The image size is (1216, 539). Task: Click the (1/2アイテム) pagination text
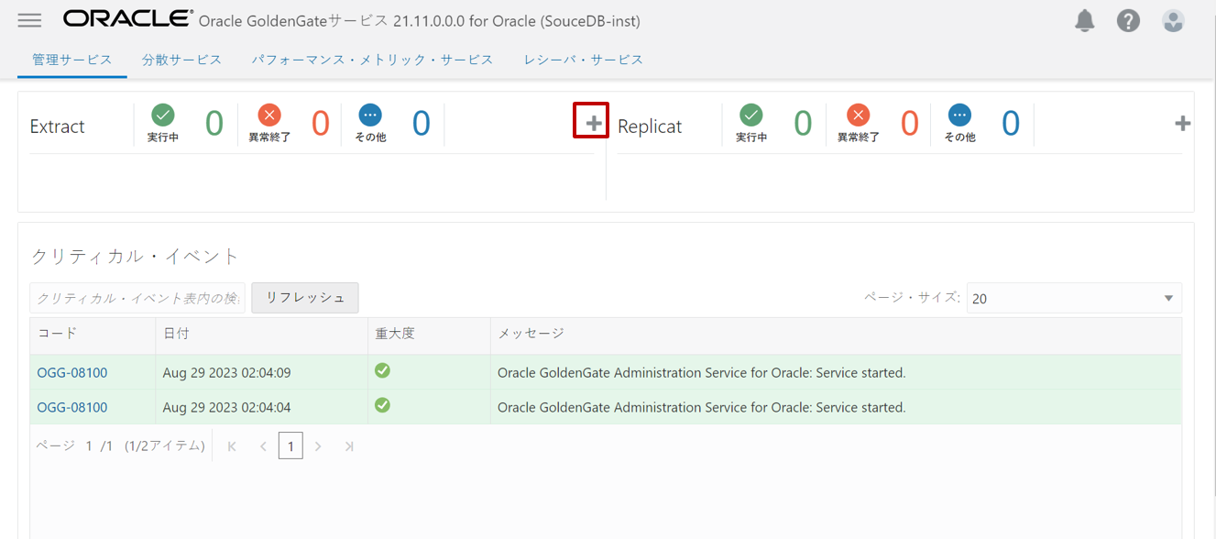165,446
